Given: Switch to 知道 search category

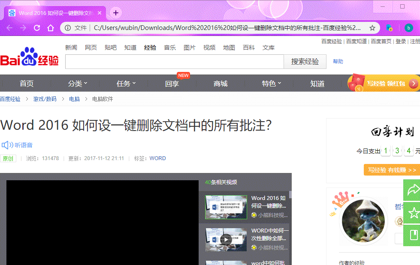Looking at the screenshot, I should (x=130, y=48).
